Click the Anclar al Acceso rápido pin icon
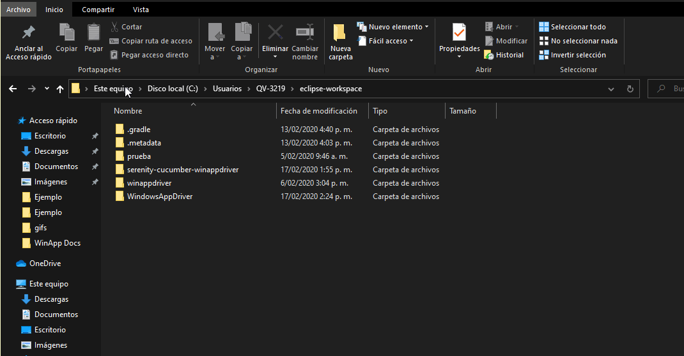 click(29, 33)
